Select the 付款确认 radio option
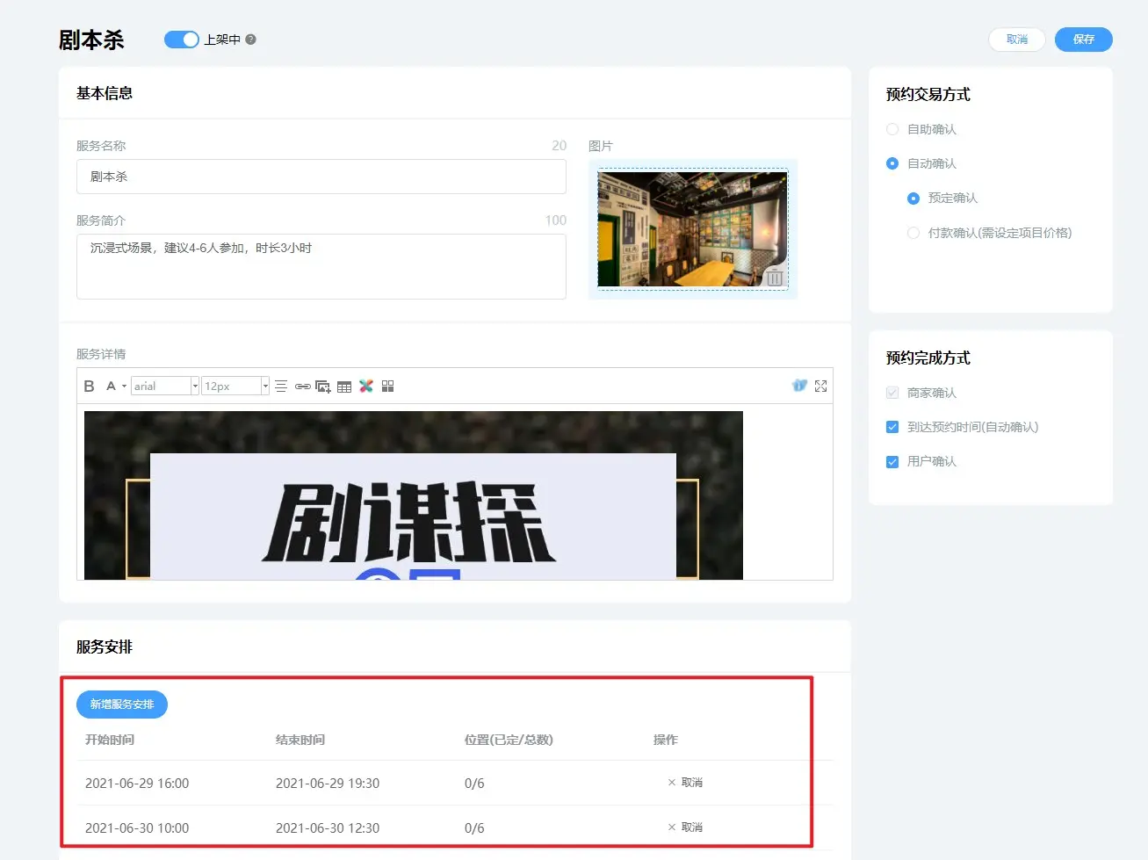 (913, 233)
